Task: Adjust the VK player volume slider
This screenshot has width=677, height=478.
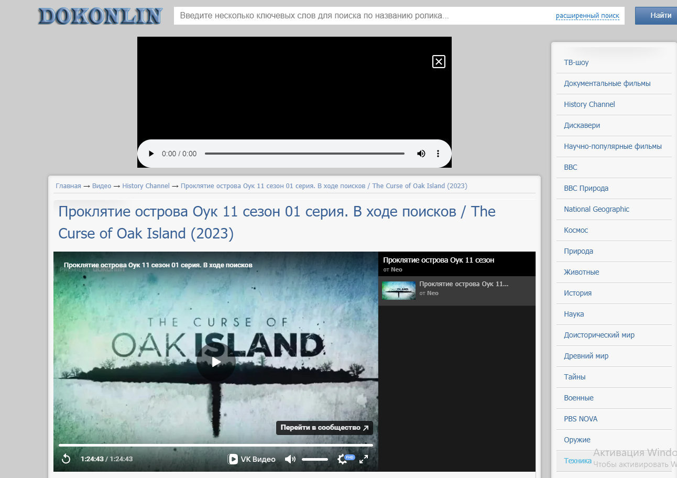Action: (x=315, y=459)
